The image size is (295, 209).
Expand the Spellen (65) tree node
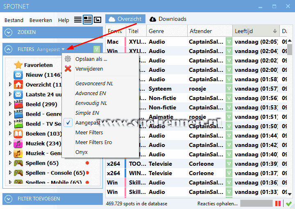point(10,163)
